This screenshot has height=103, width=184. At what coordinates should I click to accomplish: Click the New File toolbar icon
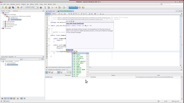click(x=3, y=7)
